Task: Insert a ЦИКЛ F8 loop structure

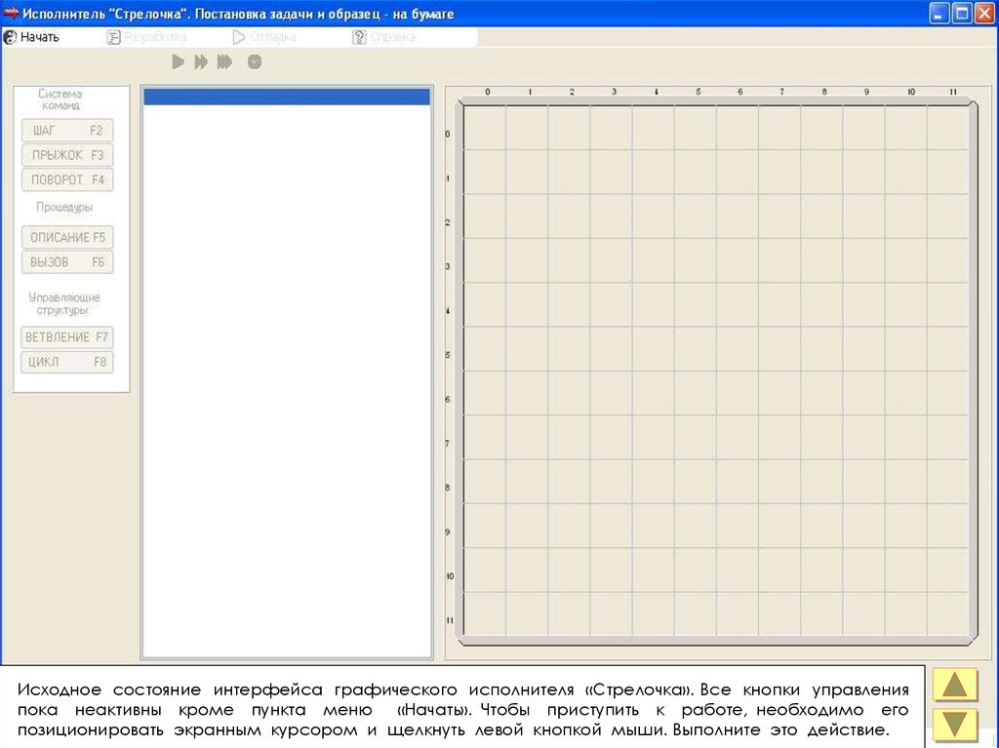Action: [x=67, y=363]
